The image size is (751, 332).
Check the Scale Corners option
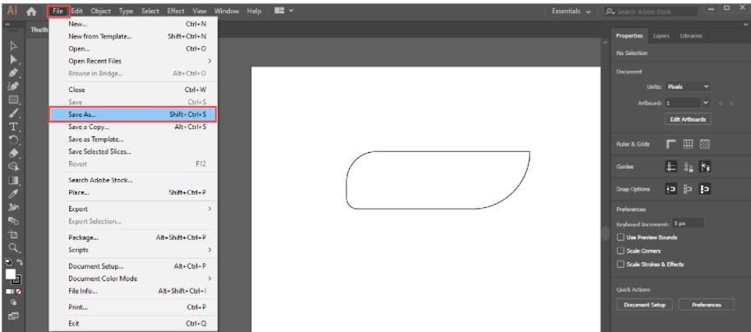[620, 251]
